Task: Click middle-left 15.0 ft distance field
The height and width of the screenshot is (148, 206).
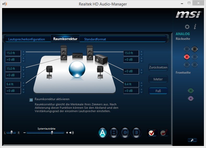Action: click(x=13, y=69)
